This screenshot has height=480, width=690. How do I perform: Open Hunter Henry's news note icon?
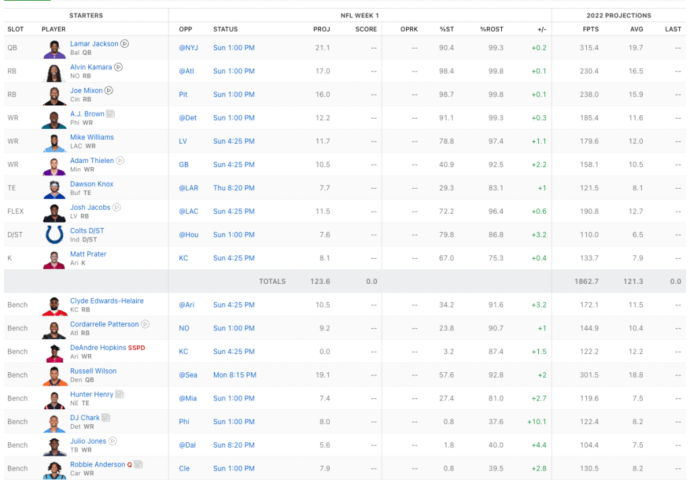(x=119, y=394)
